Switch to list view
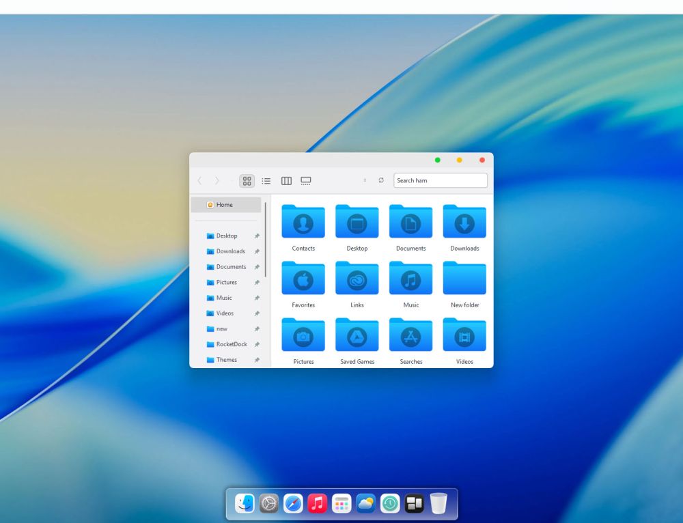 [x=266, y=180]
